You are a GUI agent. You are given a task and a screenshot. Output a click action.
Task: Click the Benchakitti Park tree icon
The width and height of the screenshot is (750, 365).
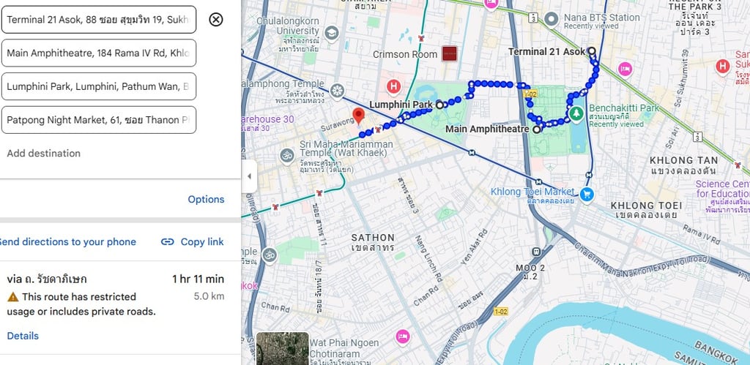click(x=576, y=113)
